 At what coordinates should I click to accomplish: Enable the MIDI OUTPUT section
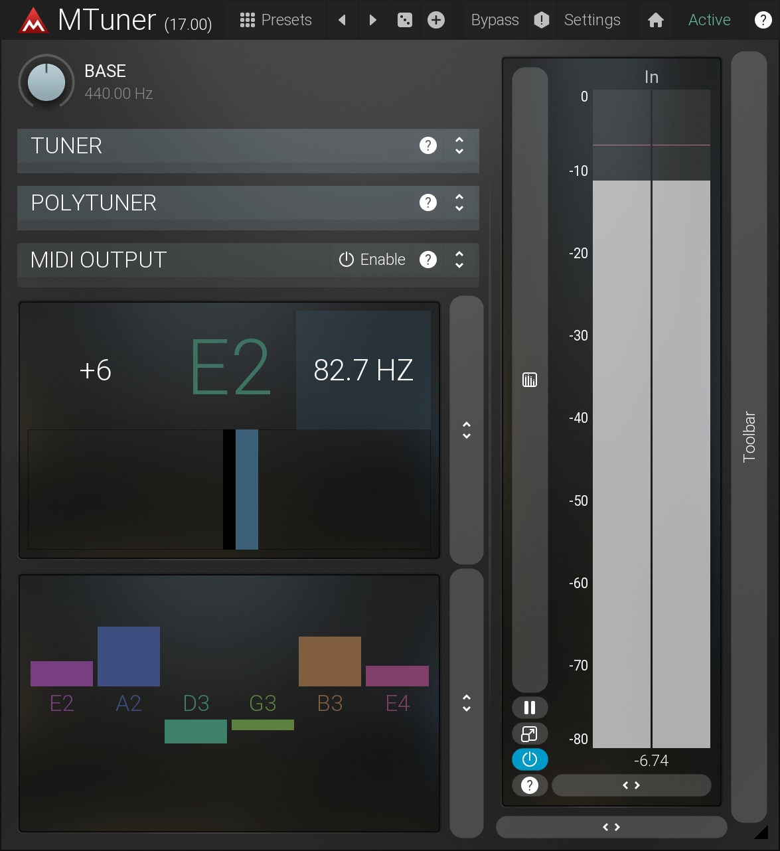372,260
